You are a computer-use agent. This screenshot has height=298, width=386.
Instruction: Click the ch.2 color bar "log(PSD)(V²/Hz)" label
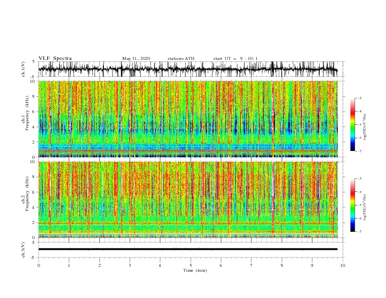pos(365,207)
